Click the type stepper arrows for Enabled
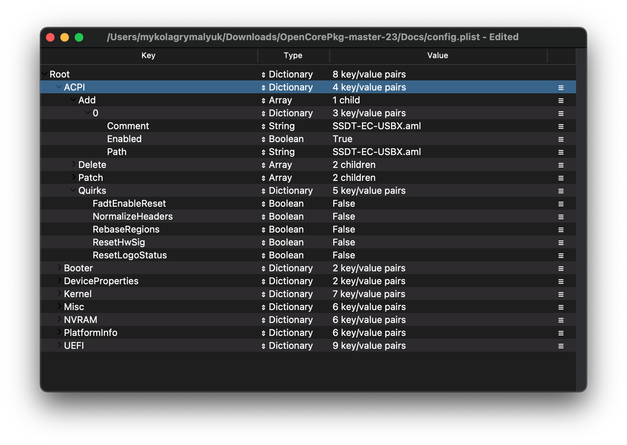Viewport: 627px width, 445px height. pos(263,139)
